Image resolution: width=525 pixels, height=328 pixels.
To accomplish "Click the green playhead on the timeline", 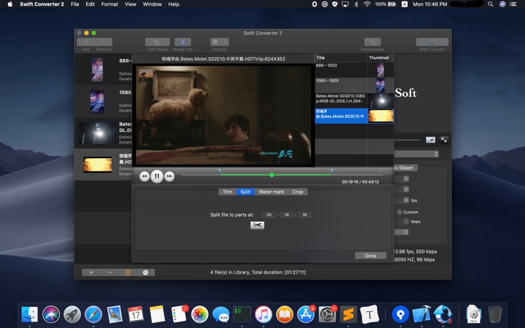I will 272,175.
